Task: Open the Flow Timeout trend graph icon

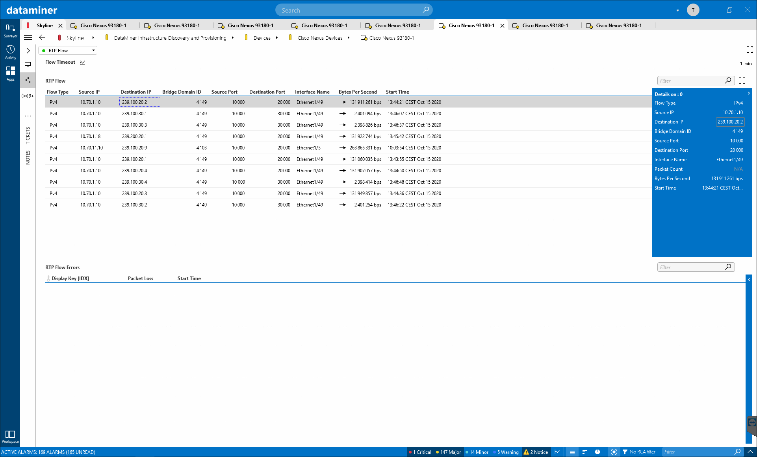Action: coord(82,63)
